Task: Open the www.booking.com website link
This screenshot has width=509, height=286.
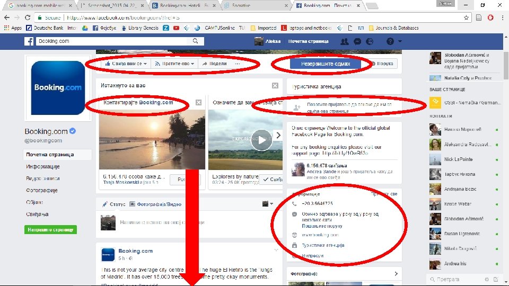Action: click(x=320, y=235)
